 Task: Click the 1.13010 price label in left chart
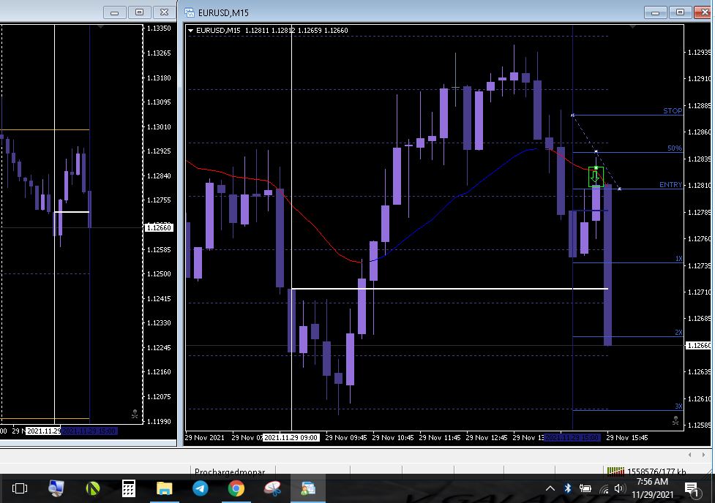[159, 126]
